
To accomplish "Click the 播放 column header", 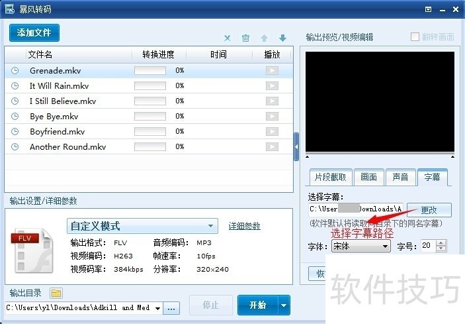I will click(x=272, y=54).
